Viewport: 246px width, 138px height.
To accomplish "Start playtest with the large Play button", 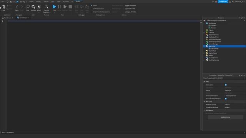I will click(54, 7).
